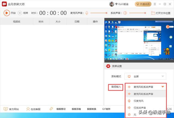Viewport: 174px width, 118px height.
Task: Click the person icon beside 在线客服
Action: coord(28,109)
